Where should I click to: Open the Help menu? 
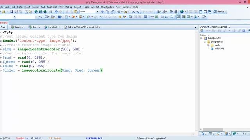[136, 7]
